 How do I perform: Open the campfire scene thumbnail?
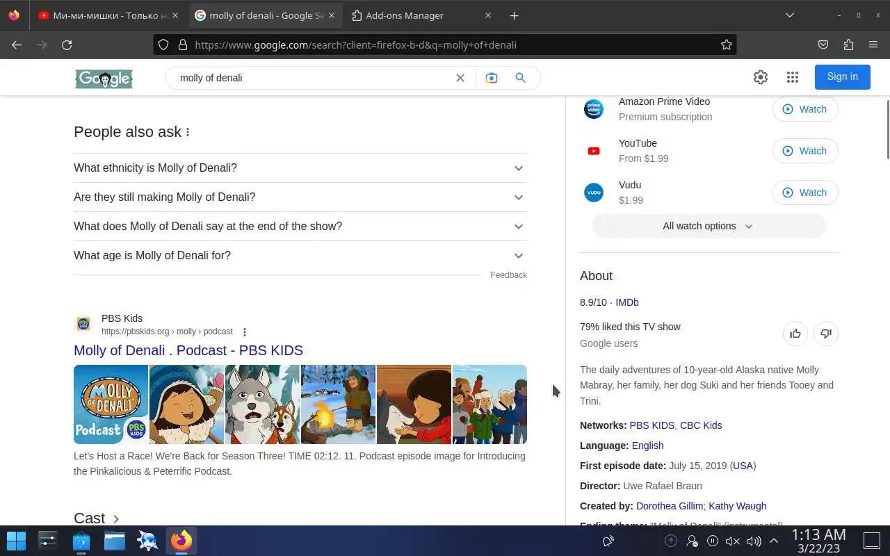(x=338, y=404)
